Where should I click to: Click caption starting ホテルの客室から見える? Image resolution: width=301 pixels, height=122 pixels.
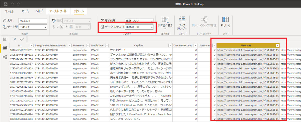[140, 73]
